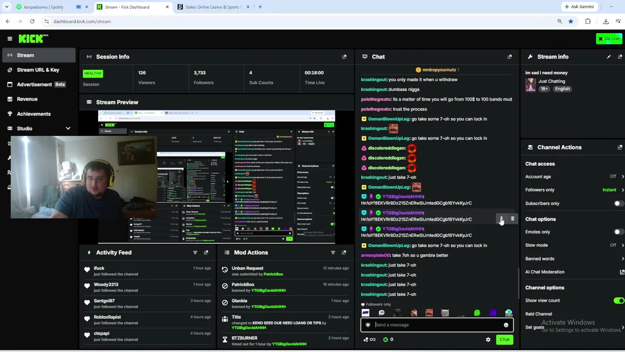Edit stream info with the pencil icon
625x352 pixels.
coord(608,57)
